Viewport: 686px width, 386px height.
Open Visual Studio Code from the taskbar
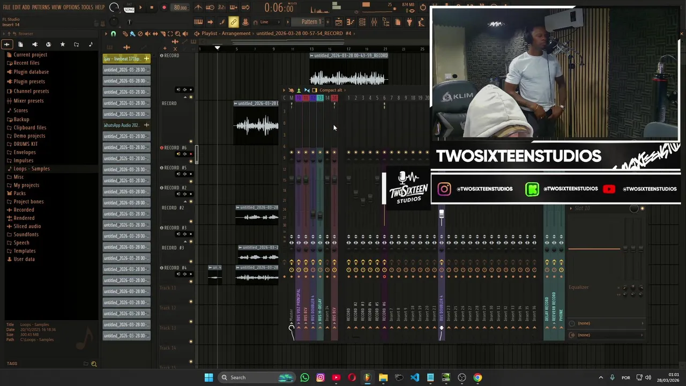tap(415, 377)
